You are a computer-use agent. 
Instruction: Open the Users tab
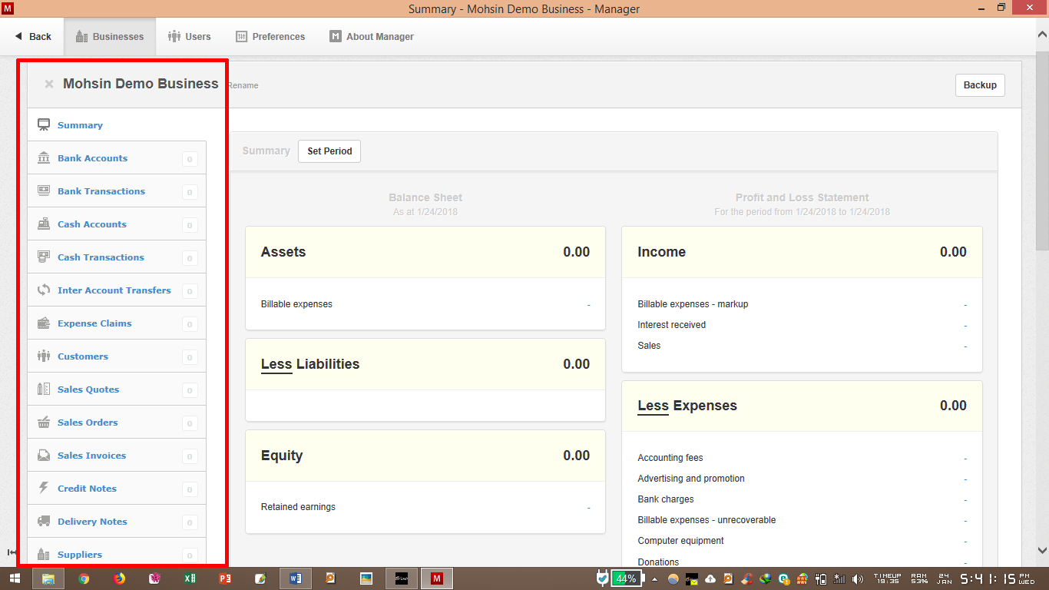pyautogui.click(x=189, y=37)
